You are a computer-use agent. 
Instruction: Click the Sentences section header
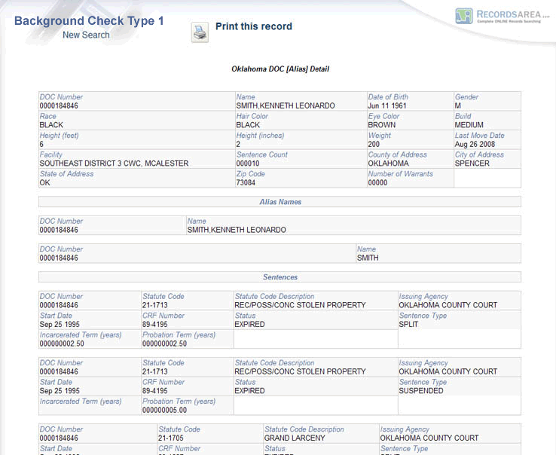pyautogui.click(x=280, y=277)
